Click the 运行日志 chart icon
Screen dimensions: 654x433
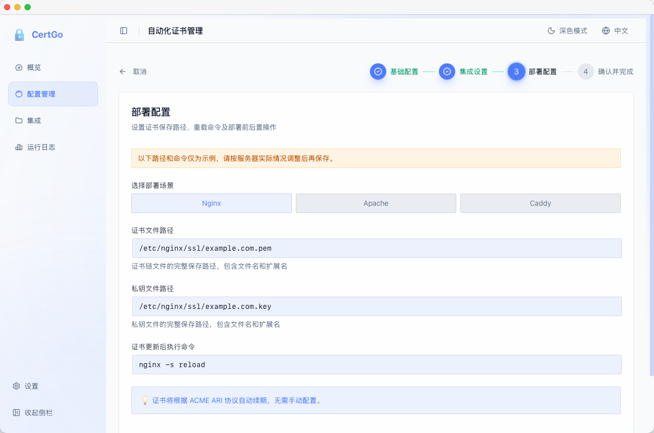19,147
